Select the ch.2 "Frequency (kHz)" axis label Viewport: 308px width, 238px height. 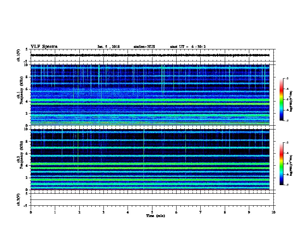pyautogui.click(x=21, y=155)
